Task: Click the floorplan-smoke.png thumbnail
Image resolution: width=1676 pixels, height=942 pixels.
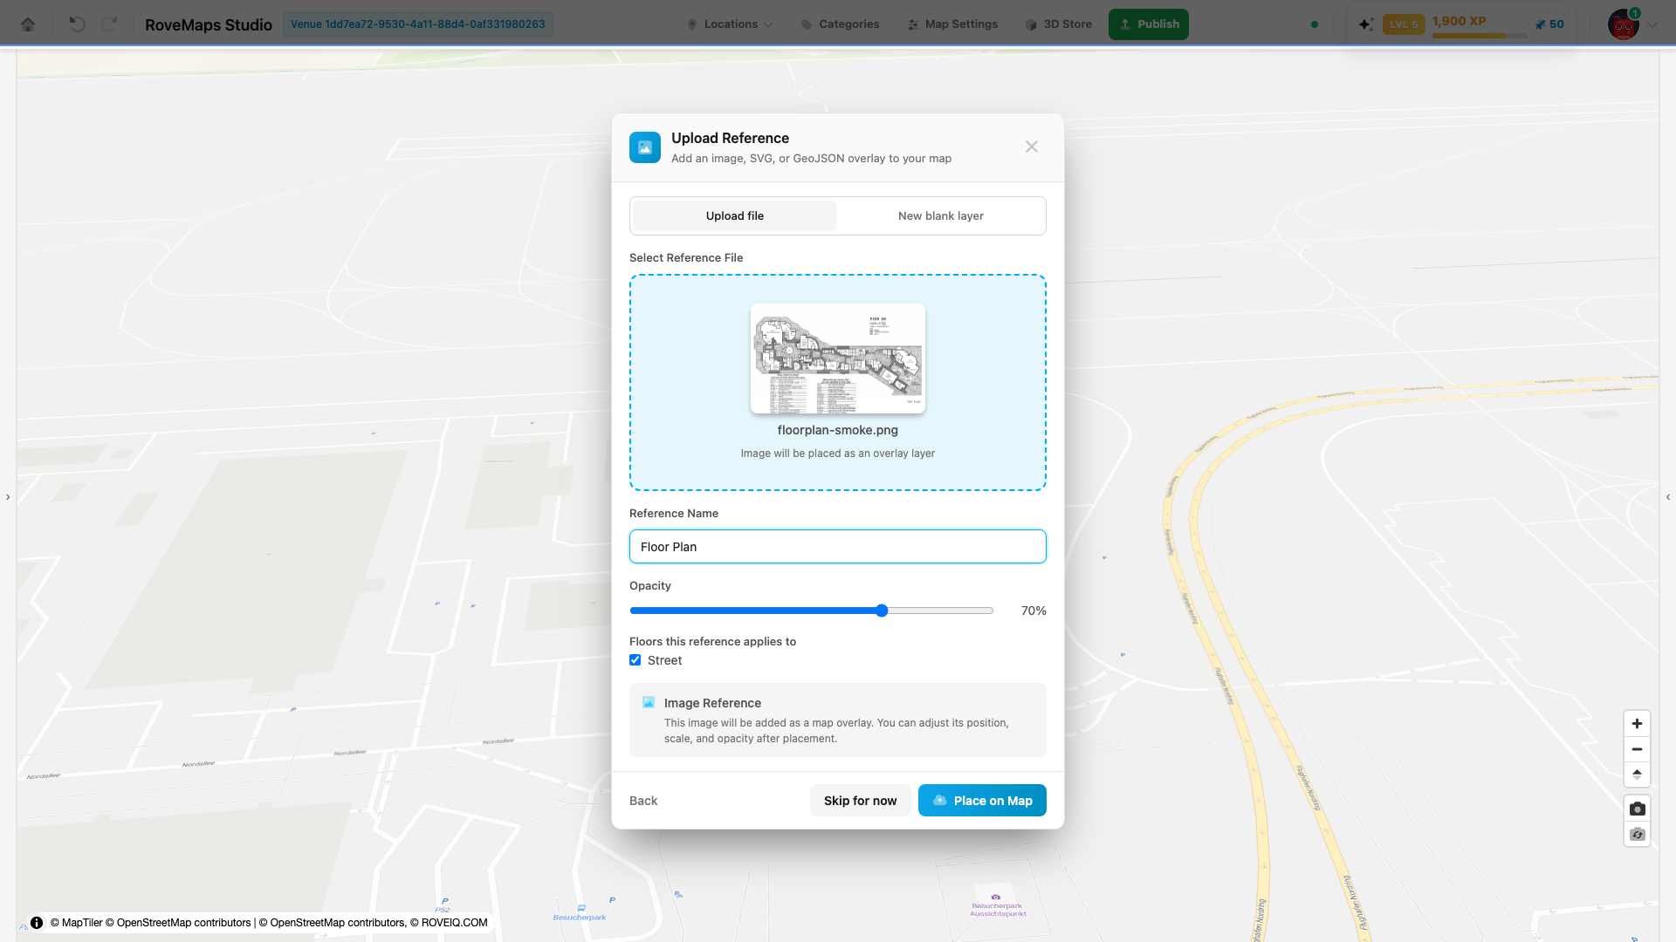Action: pos(838,358)
